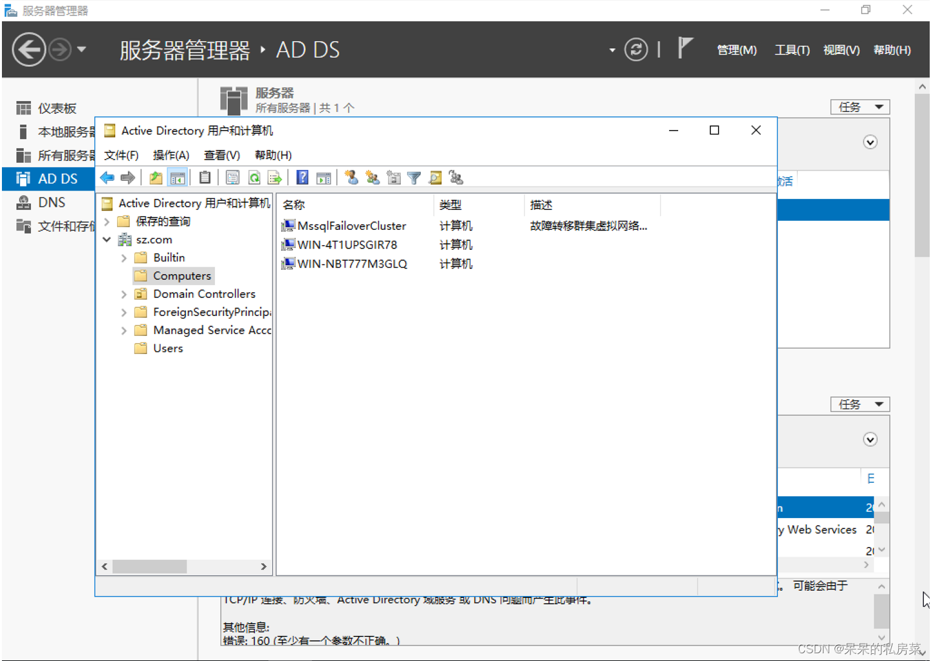Open the 查看(V) menu
This screenshot has height=661, width=931.
click(x=222, y=155)
